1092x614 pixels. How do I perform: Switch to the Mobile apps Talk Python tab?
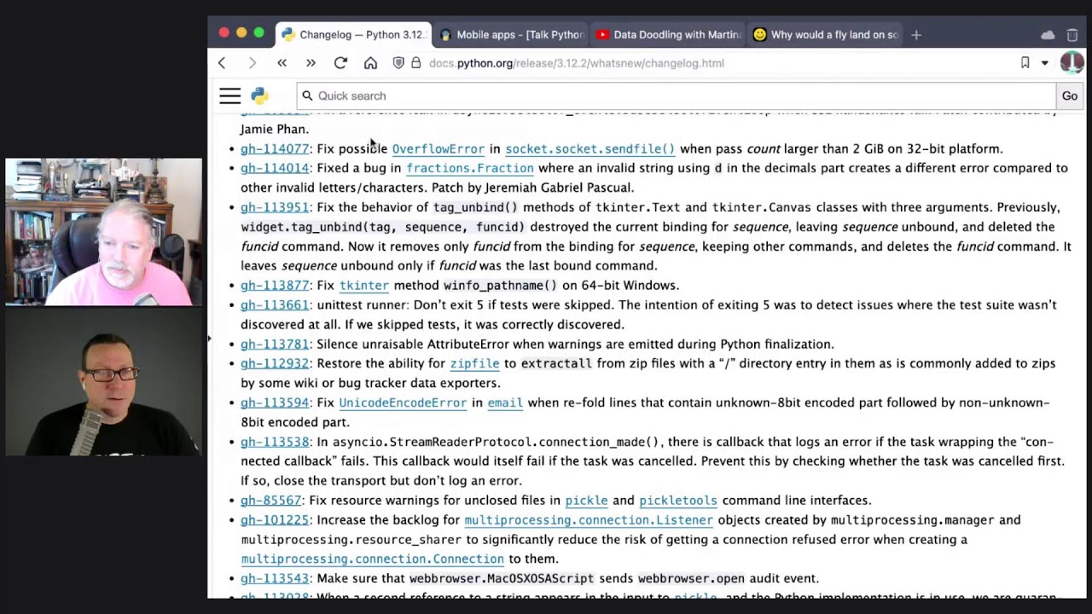(510, 35)
